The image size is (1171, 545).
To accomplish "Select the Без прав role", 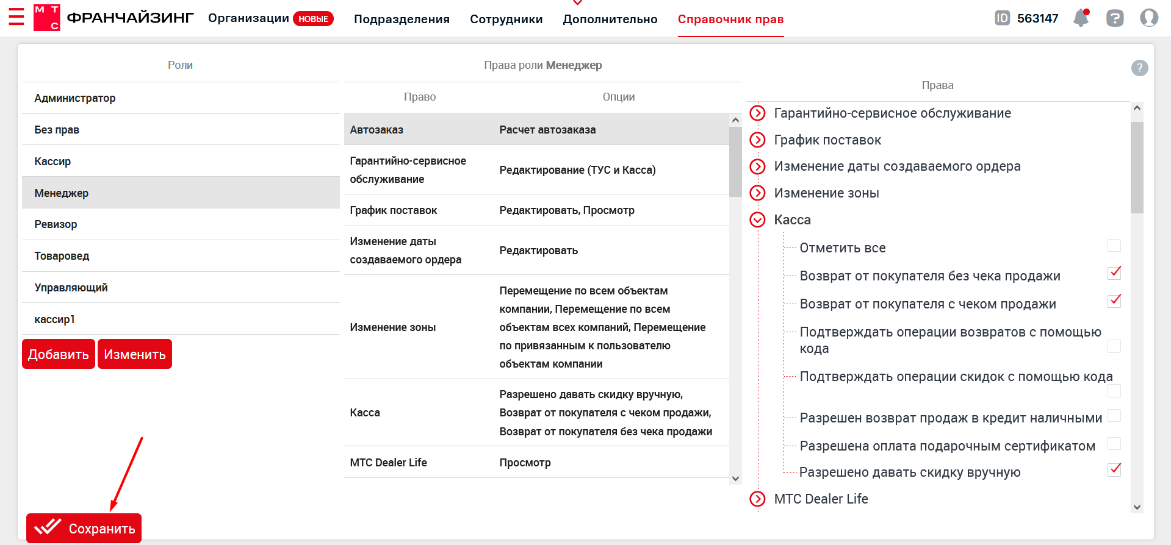I will point(181,130).
